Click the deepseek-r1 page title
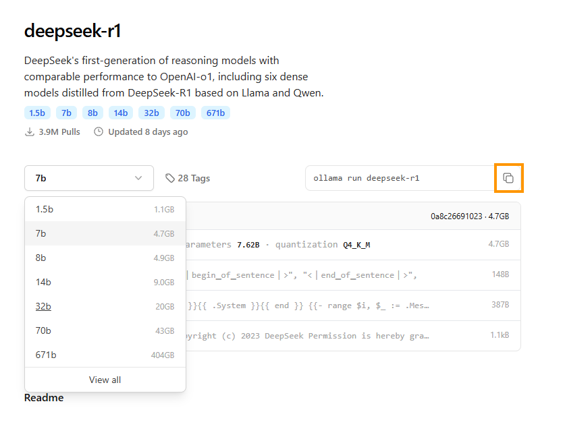The image size is (565, 439). 72,30
